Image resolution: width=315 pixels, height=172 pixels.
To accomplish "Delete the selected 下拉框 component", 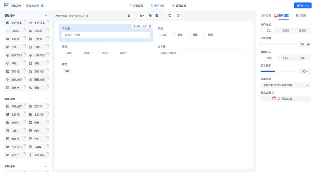I will coord(150,26).
